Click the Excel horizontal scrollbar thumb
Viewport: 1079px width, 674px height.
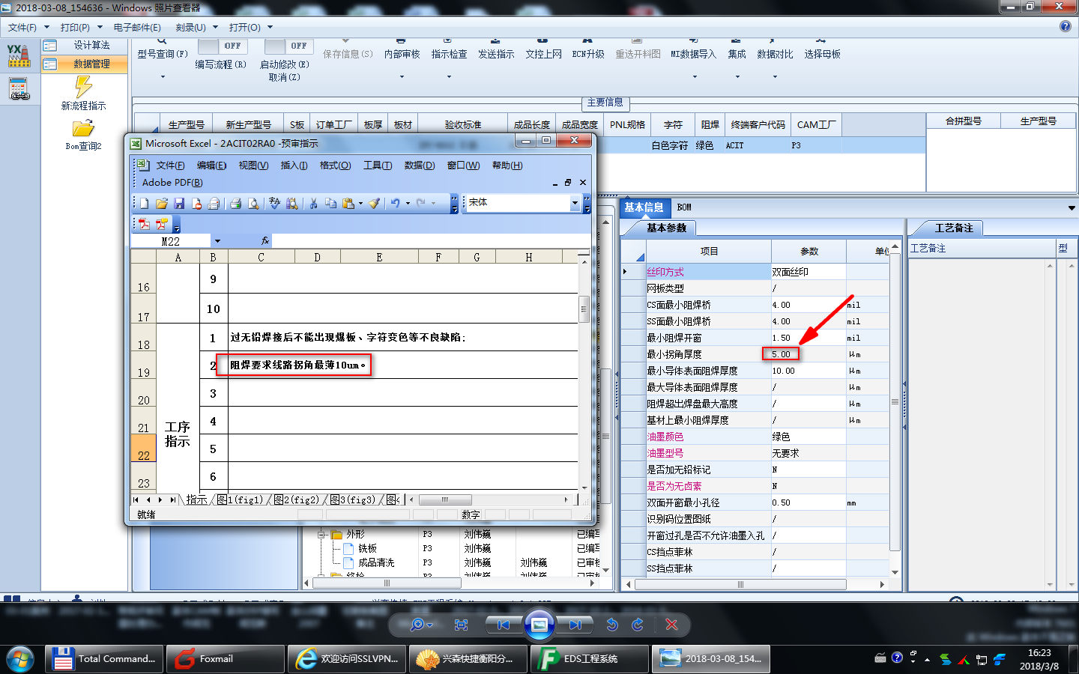[x=445, y=500]
